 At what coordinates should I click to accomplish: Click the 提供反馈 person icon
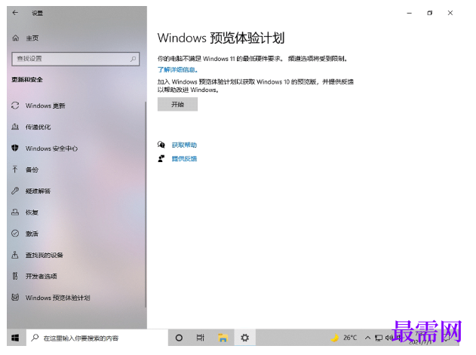click(161, 158)
